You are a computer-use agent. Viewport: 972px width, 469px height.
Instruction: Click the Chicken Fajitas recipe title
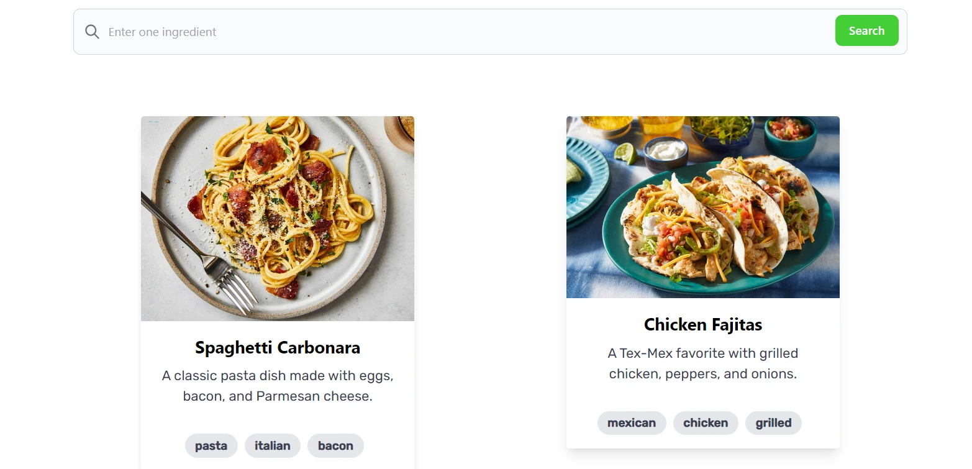pyautogui.click(x=702, y=324)
